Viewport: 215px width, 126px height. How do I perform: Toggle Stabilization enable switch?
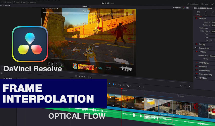click(196, 66)
